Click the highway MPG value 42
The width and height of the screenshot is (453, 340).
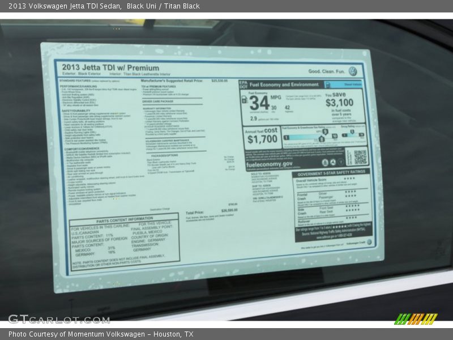(288, 107)
